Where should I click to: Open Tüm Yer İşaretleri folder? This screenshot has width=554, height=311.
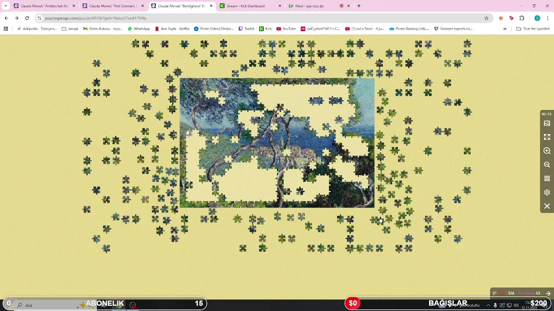click(x=533, y=29)
